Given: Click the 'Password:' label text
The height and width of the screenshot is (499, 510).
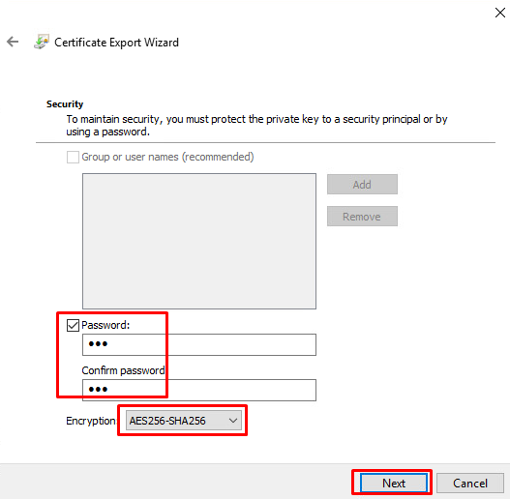Looking at the screenshot, I should (x=105, y=325).
